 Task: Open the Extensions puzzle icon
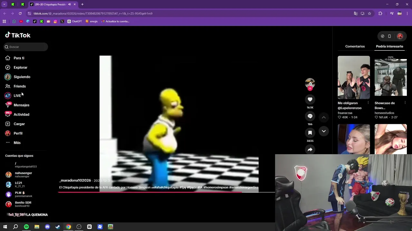(x=380, y=13)
